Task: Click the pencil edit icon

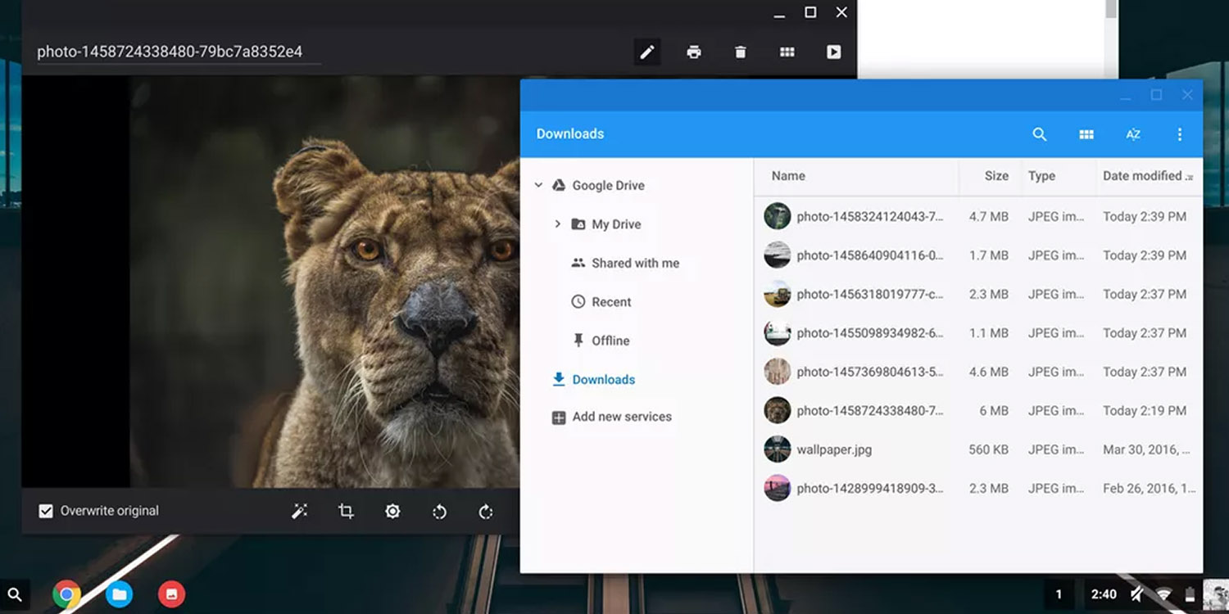Action: 647,52
